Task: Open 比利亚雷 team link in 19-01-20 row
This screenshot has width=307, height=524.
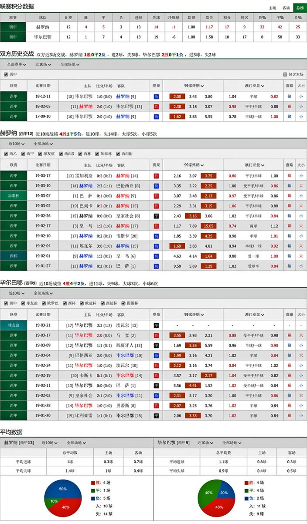Action: pos(84,416)
